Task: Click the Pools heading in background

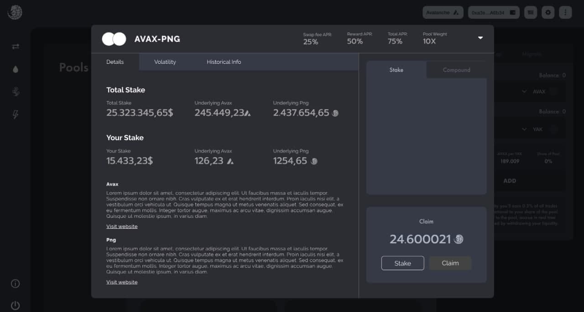Action: (x=74, y=68)
